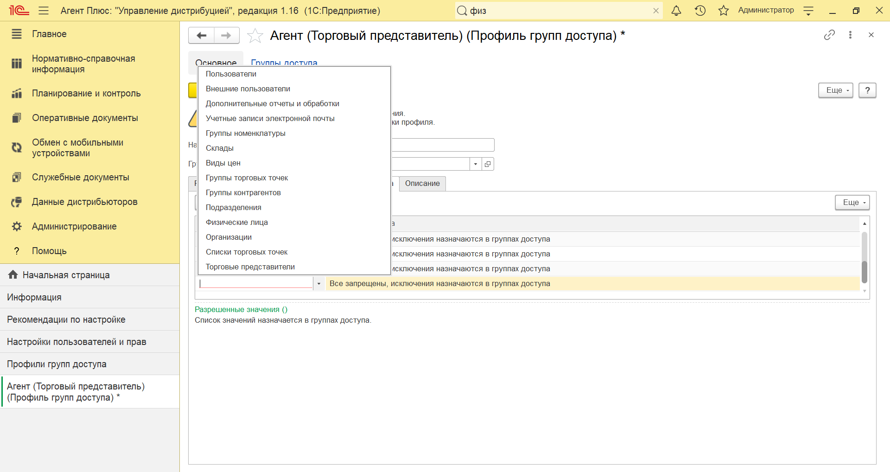
Task: Open notifications bell icon
Action: pos(676,10)
